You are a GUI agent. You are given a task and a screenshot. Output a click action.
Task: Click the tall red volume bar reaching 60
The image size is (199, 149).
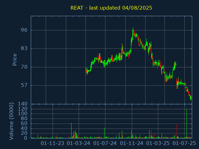177,131
